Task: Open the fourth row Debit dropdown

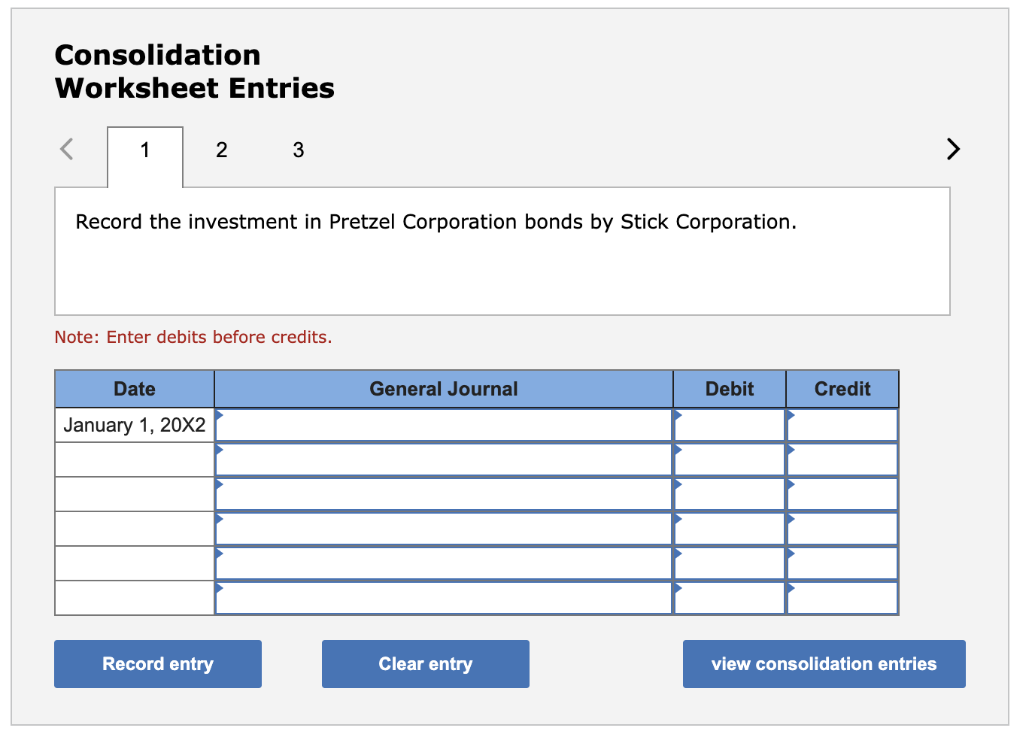Action: coord(728,528)
